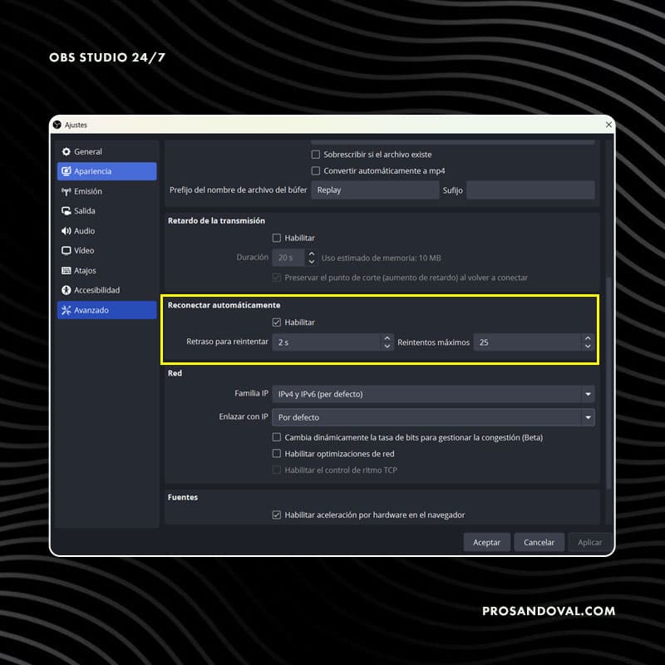Click the OBS logo in title bar
The image size is (665, 665).
tap(57, 125)
